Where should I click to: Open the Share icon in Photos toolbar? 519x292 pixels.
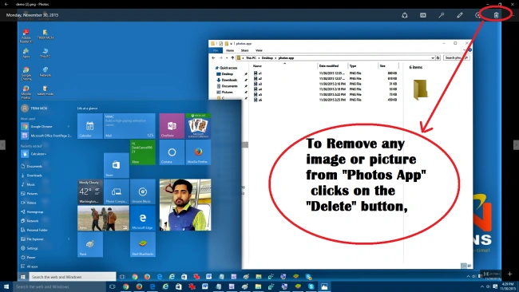click(405, 15)
